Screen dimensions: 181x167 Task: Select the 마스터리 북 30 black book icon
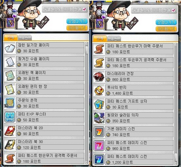(x=10, y=145)
